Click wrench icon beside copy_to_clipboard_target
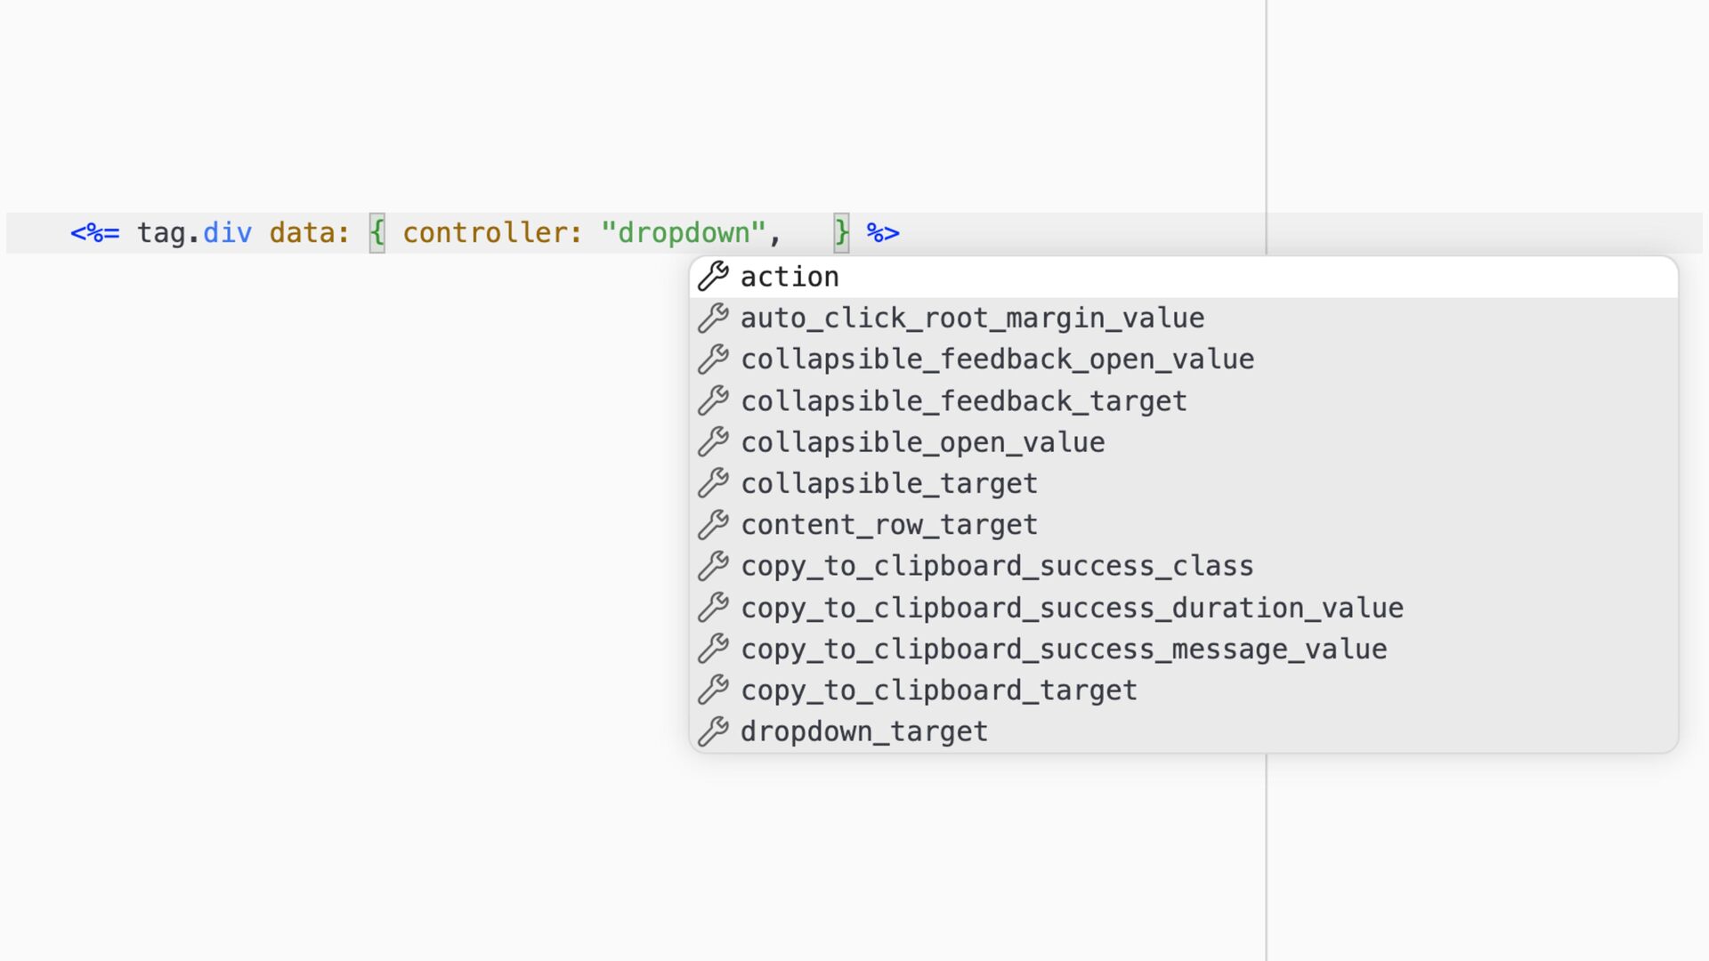This screenshot has height=961, width=1709. coord(713,690)
